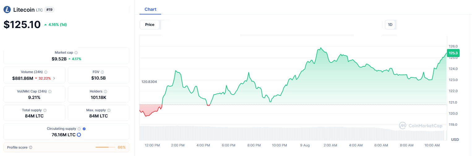Image resolution: width=472 pixels, height=156 pixels.
Task: Click the 10:00 AM time axis label
Action: [432, 145]
